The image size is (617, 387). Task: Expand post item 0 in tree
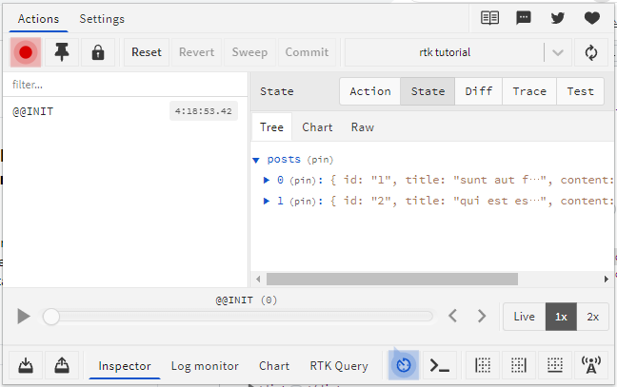tap(267, 179)
